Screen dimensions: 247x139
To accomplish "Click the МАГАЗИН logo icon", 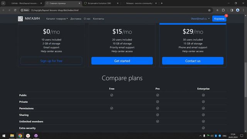I will (20, 19).
